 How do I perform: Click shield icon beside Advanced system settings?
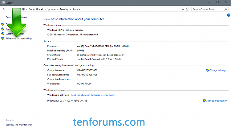pos(3,38)
